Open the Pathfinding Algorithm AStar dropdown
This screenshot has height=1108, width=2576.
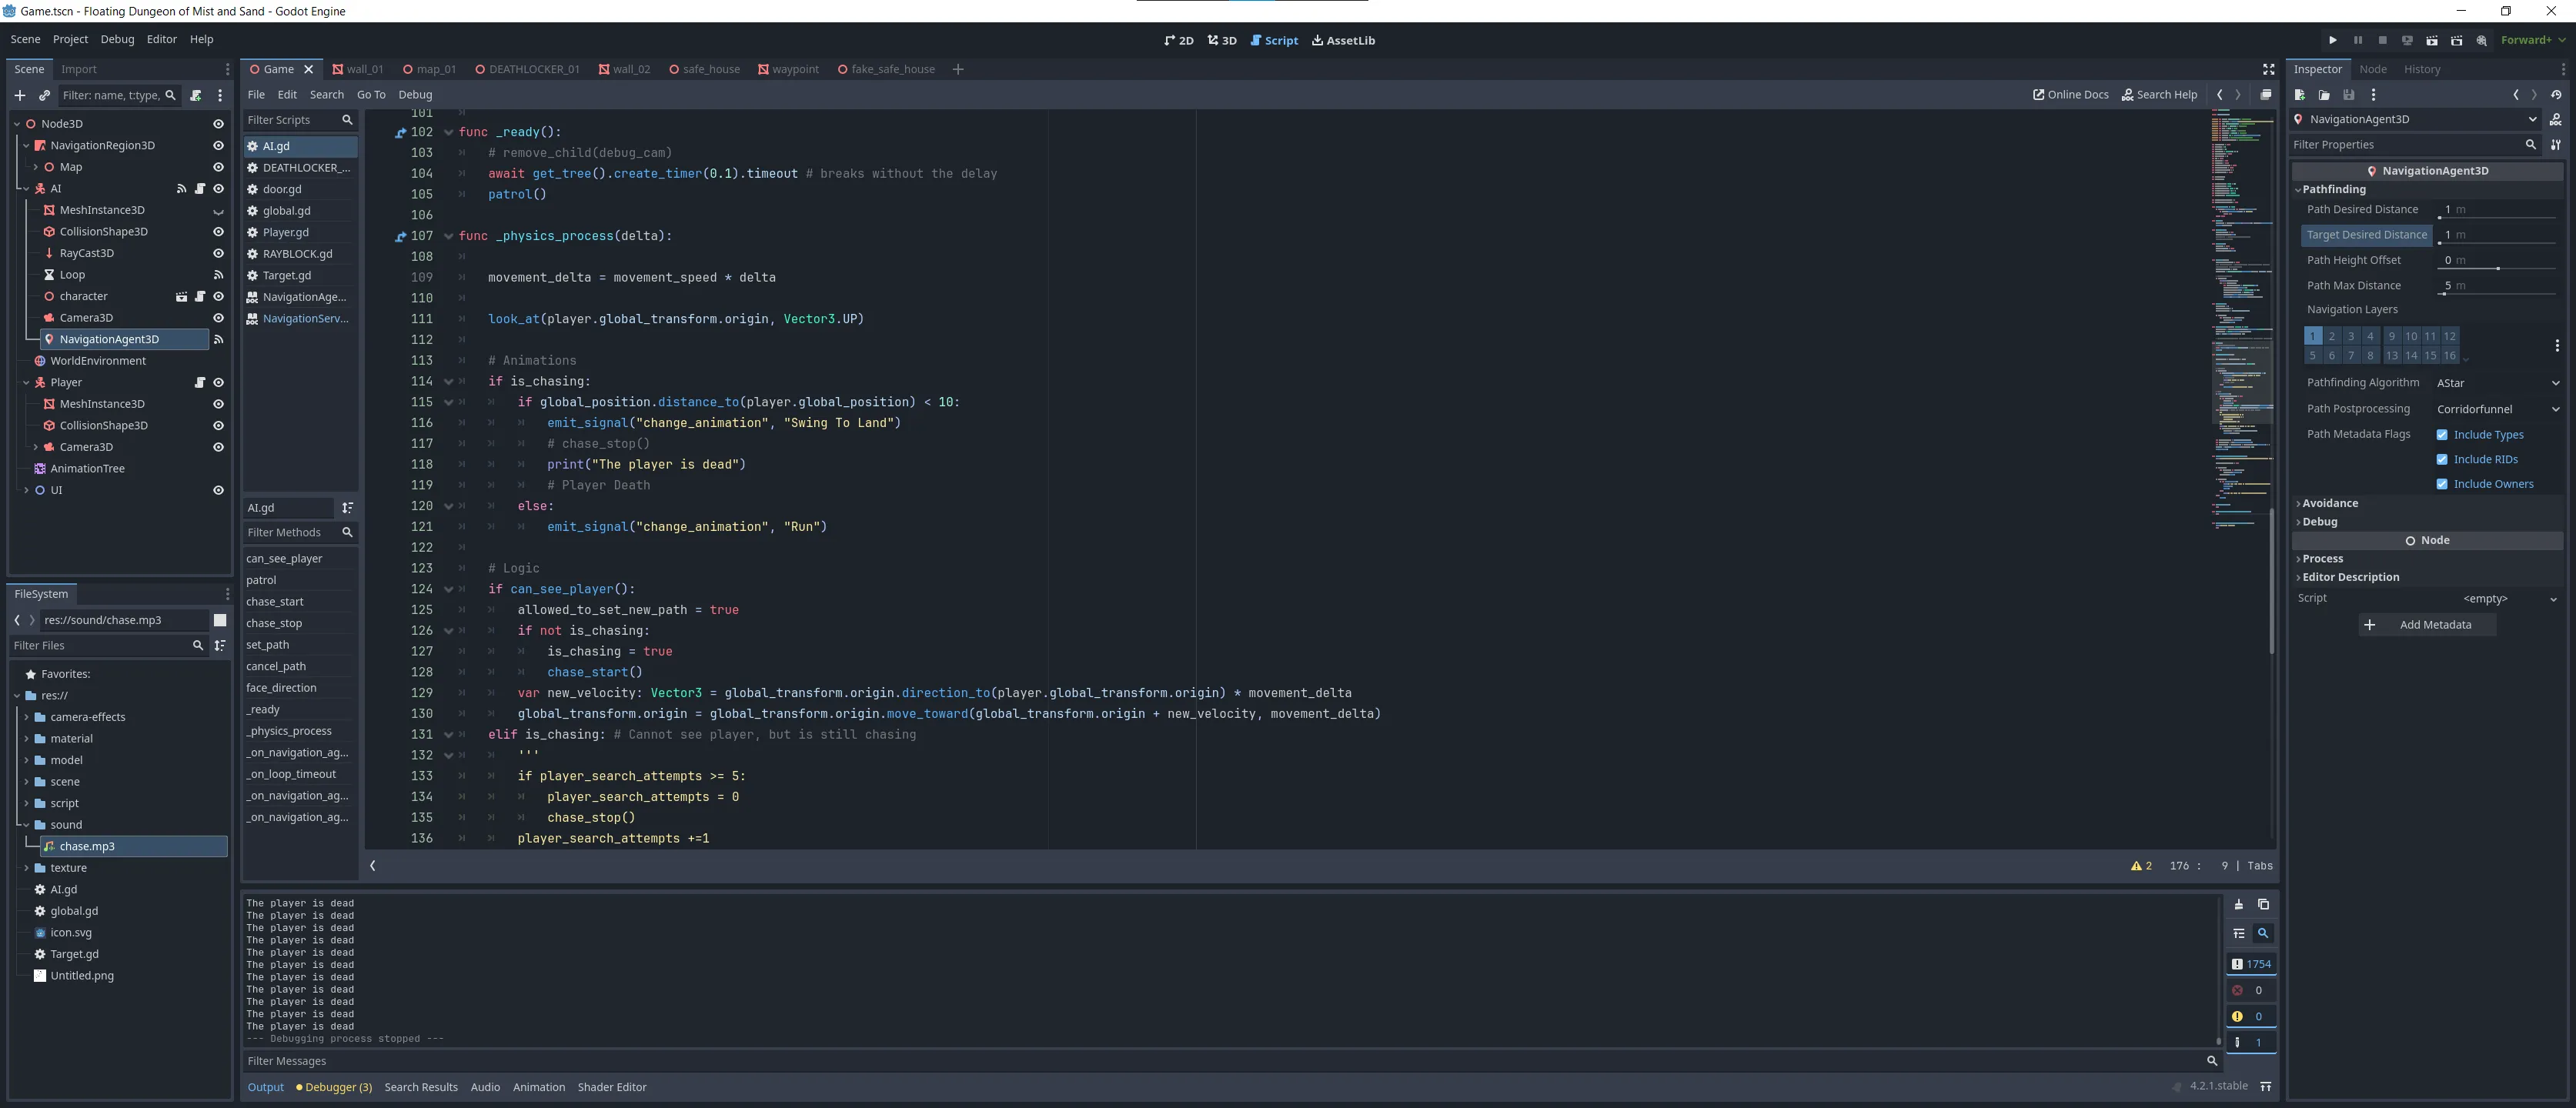click(x=2497, y=383)
